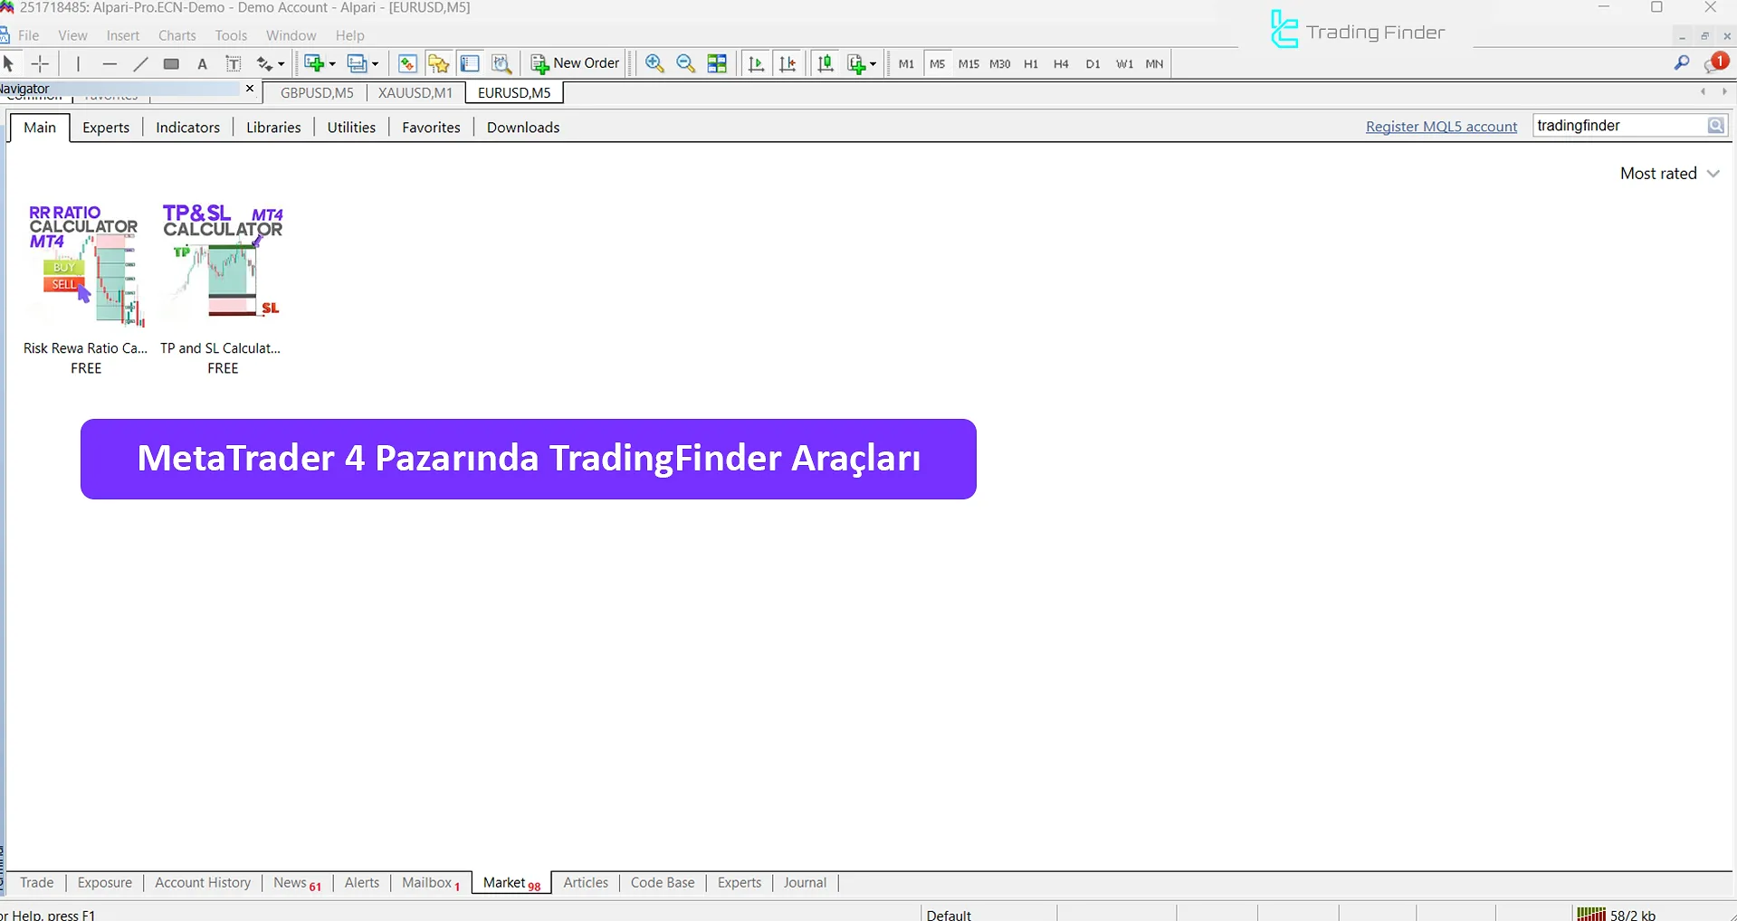Zoom out of the chart
Image resolution: width=1737 pixels, height=921 pixels.
click(x=686, y=63)
